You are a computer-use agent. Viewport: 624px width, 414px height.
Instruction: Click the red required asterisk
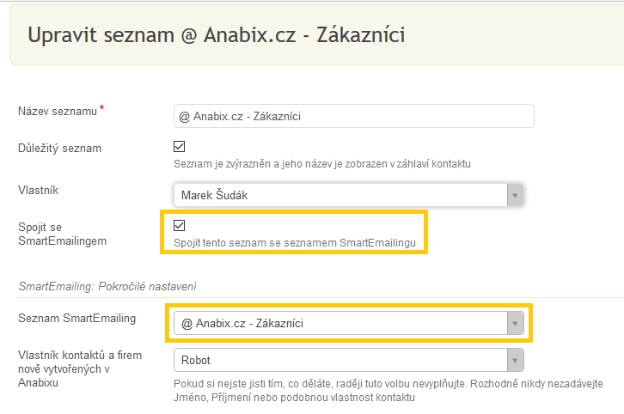102,107
